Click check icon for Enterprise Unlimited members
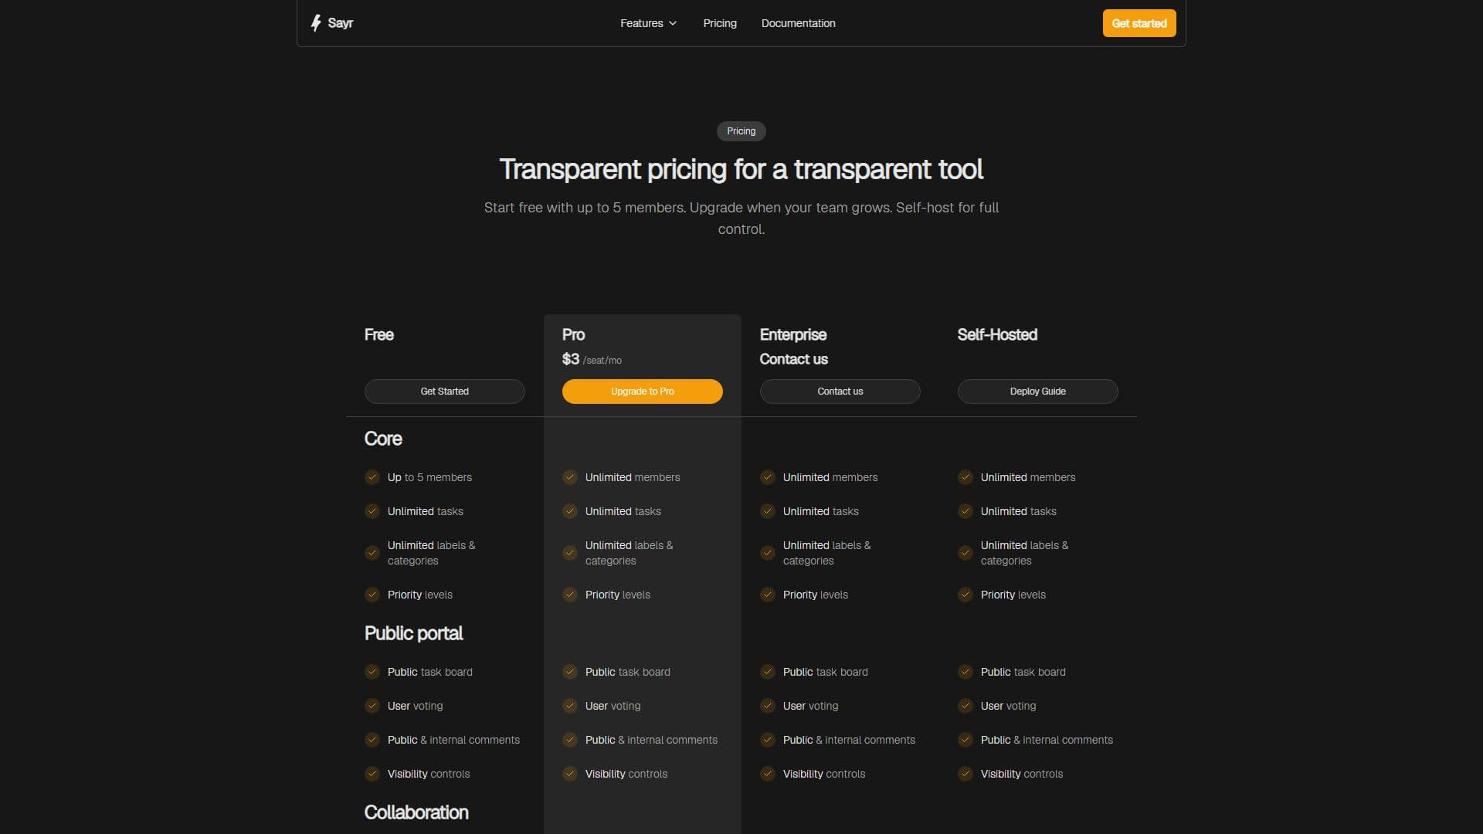The width and height of the screenshot is (1483, 834). pos(768,477)
